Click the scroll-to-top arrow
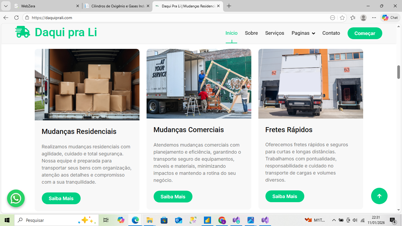 click(x=379, y=196)
